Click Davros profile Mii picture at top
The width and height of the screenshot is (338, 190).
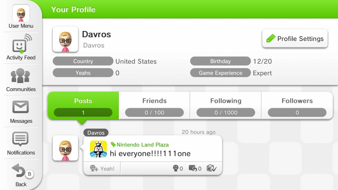point(65,39)
